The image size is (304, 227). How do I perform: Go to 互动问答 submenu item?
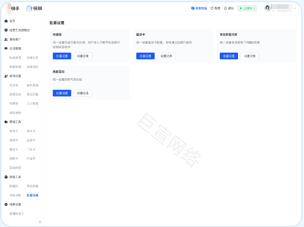click(15, 168)
